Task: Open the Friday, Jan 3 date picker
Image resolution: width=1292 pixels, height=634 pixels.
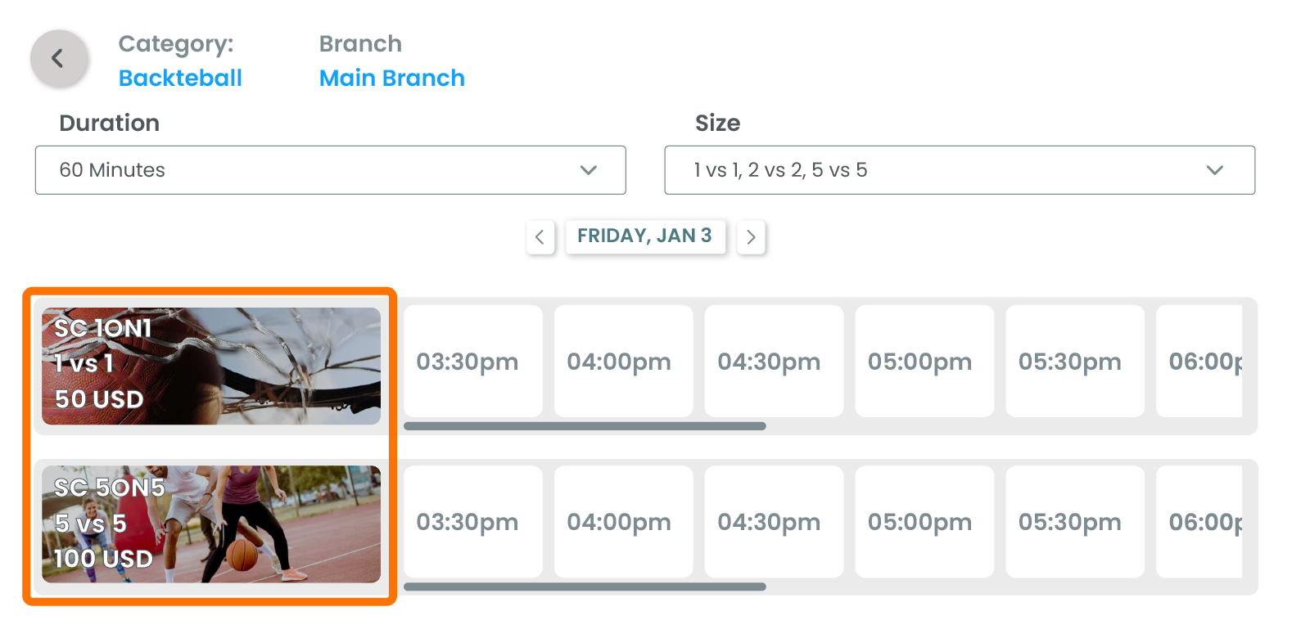Action: [x=644, y=236]
